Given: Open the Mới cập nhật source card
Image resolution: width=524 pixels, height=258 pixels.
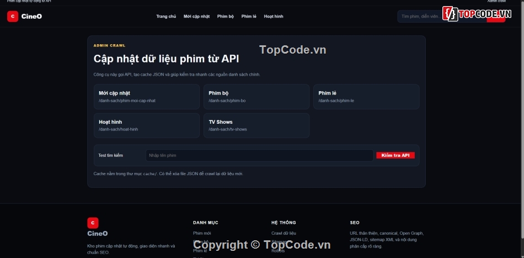Looking at the screenshot, I should tap(147, 97).
